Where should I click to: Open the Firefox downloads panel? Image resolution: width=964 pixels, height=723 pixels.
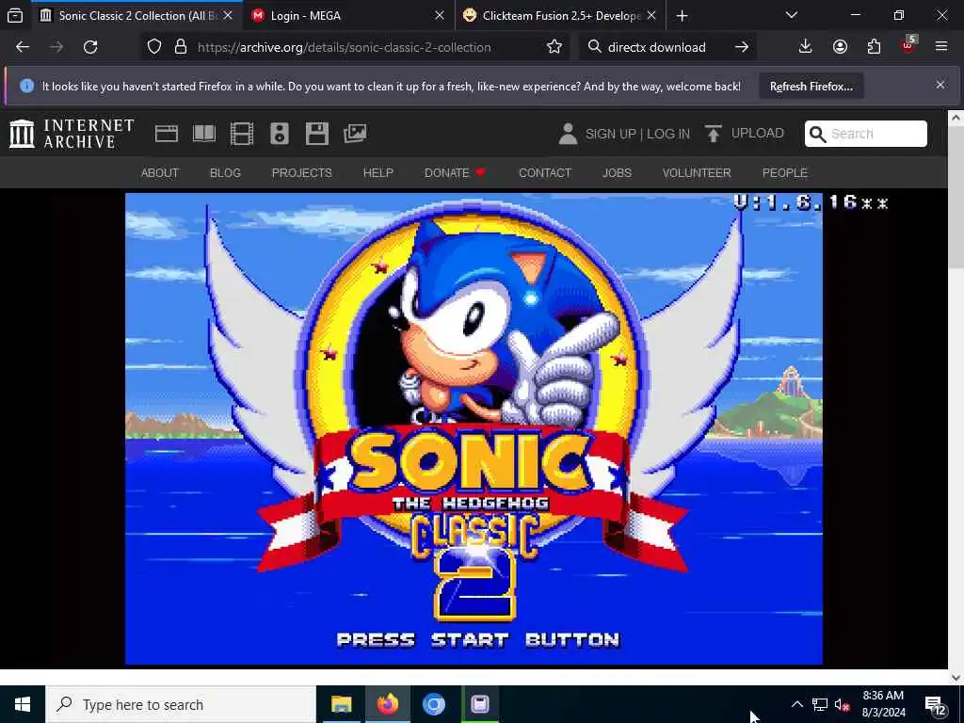pos(805,47)
